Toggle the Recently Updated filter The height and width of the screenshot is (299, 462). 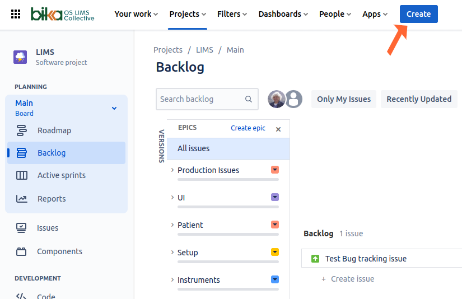418,99
